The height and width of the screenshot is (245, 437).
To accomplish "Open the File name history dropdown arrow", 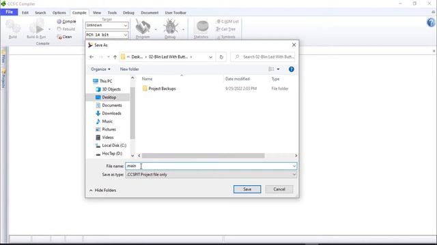I will coord(294,166).
